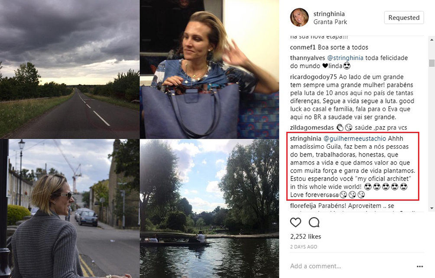This screenshot has height=278, width=435.
Task: View the 2,252 likes list
Action: (305, 236)
